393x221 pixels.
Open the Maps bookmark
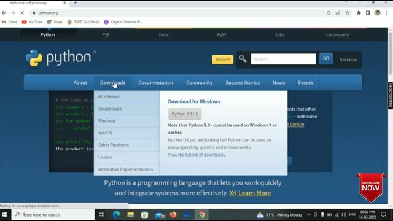coord(55,22)
